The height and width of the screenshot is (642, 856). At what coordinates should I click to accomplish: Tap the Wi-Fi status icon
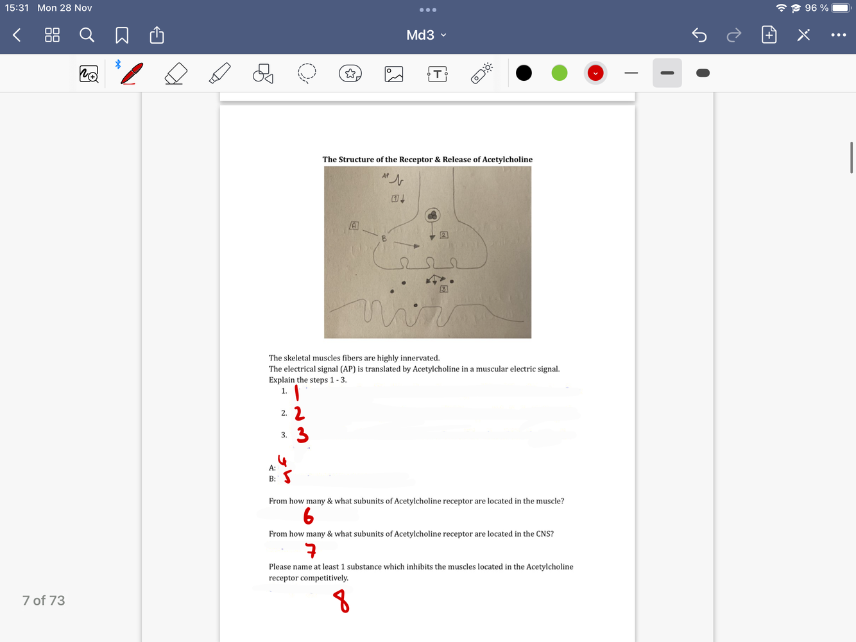coord(781,8)
